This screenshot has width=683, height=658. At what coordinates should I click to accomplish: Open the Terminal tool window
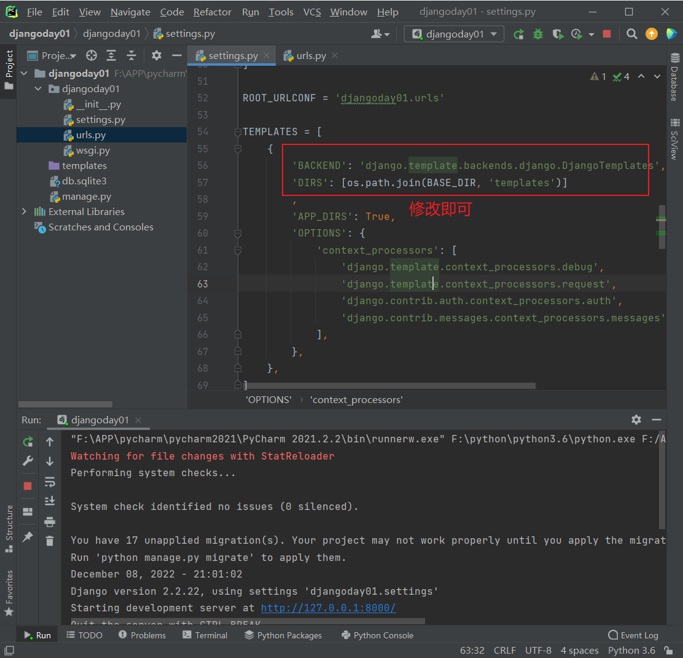pyautogui.click(x=205, y=635)
